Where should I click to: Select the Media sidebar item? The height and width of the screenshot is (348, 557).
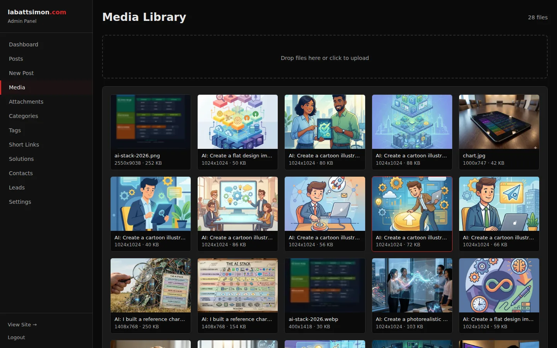[17, 87]
